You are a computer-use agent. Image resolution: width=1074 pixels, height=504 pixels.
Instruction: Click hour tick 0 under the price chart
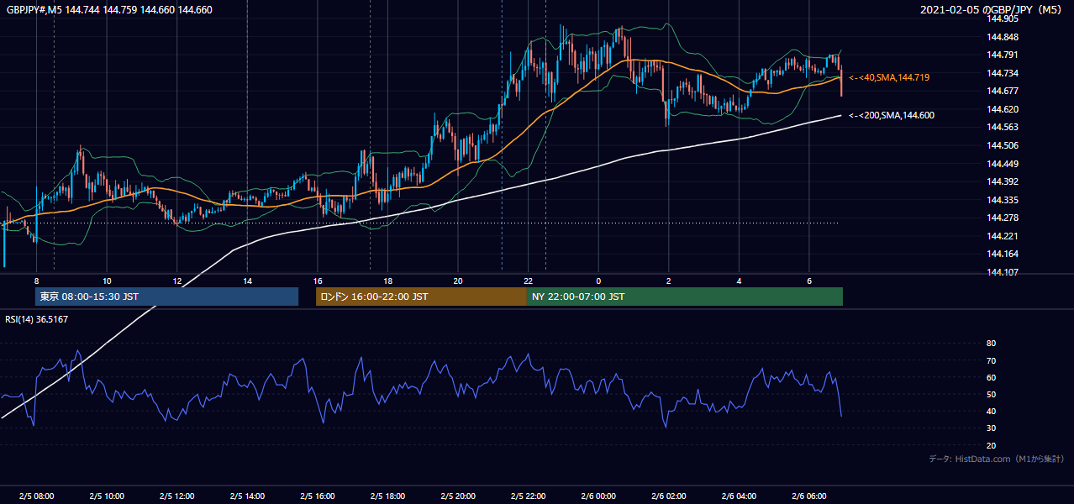(x=598, y=281)
